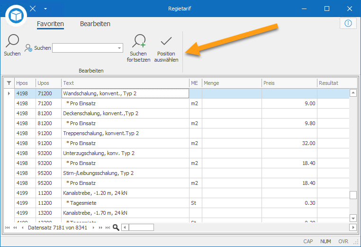Image resolution: width=361 pixels, height=247 pixels.
Task: Select row 'Deckenschalung, konvent.,Typ 2'
Action: coord(182,113)
